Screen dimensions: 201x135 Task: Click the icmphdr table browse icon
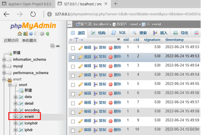(21, 124)
